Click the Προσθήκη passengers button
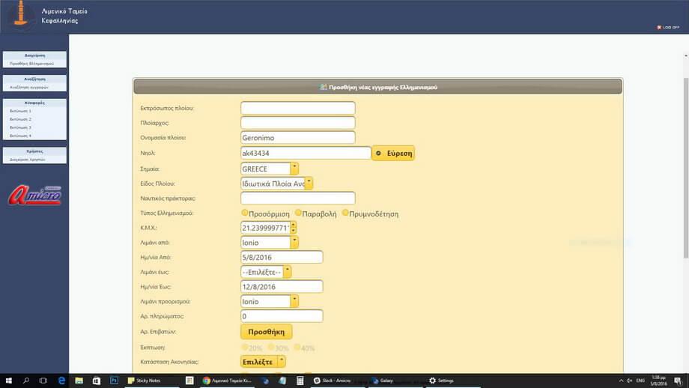689x388 pixels. [266, 331]
